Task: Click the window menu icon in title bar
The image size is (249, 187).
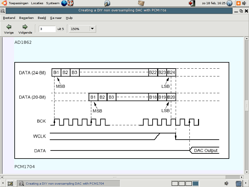Action: click(x=2, y=11)
